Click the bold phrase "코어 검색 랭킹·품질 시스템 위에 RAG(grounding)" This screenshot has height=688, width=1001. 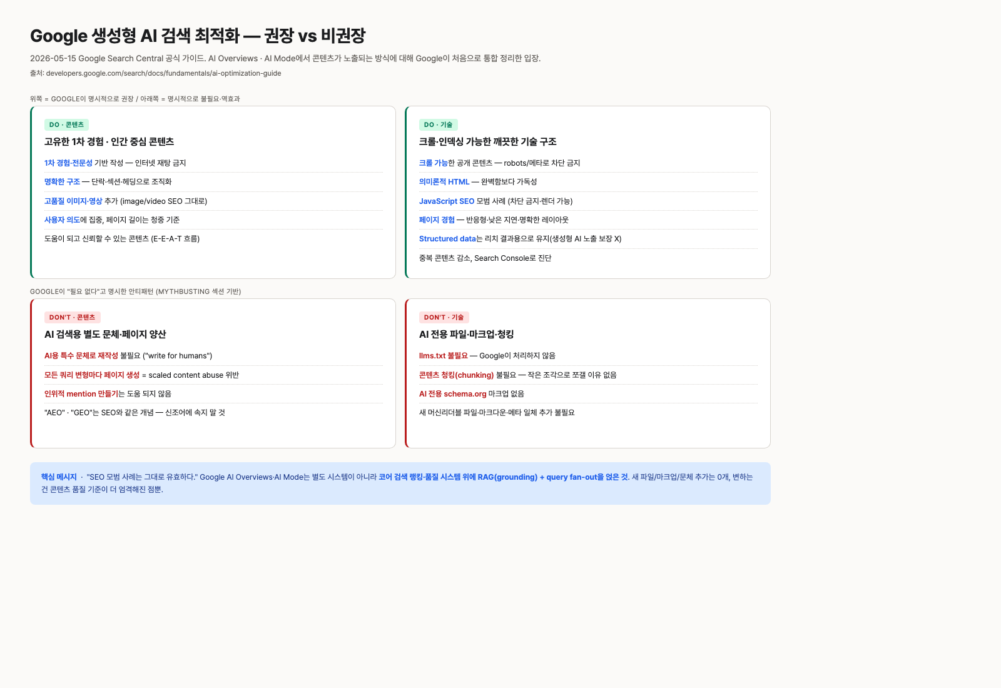pos(458,477)
